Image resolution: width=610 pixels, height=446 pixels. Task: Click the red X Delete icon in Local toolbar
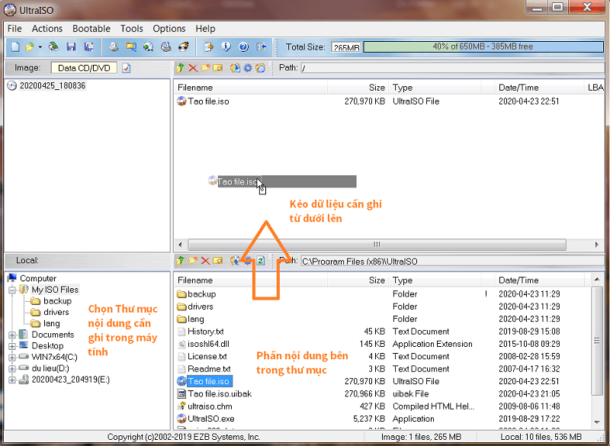point(205,261)
